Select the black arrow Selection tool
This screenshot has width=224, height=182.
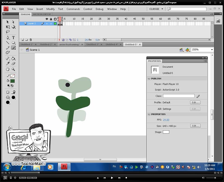(8, 22)
